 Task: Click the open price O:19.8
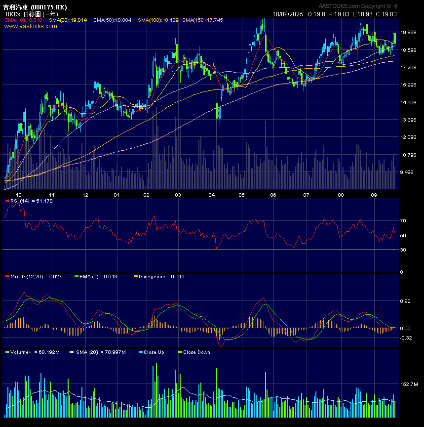point(316,14)
